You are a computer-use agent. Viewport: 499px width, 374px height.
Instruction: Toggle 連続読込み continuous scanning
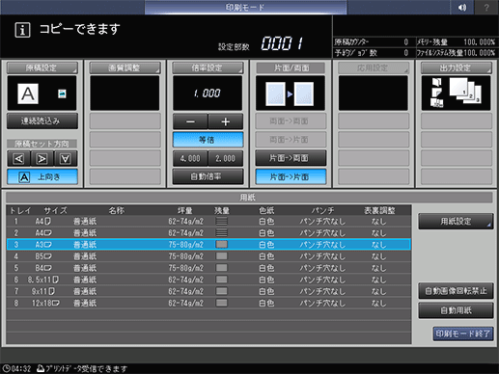42,121
